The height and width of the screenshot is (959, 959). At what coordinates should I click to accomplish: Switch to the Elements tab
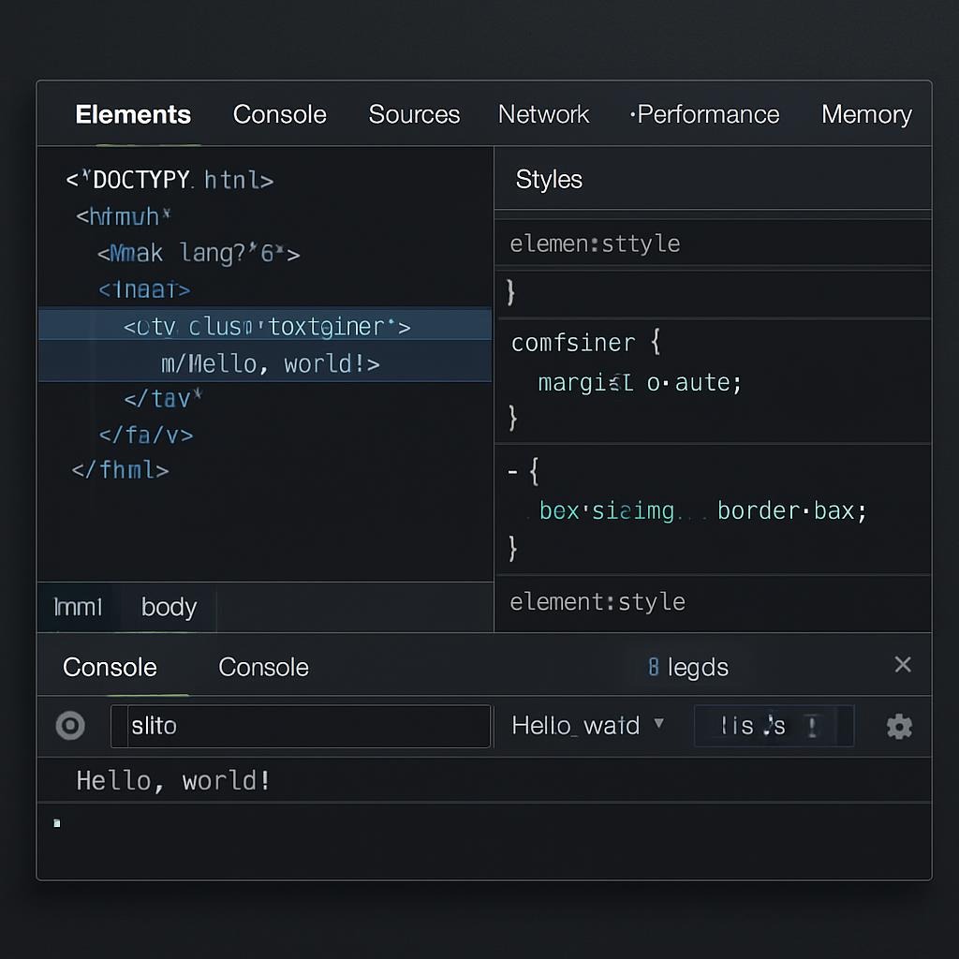(133, 114)
